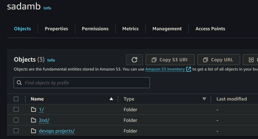Click the search magnifier icon
This screenshot has height=139, width=258.
[19, 83]
